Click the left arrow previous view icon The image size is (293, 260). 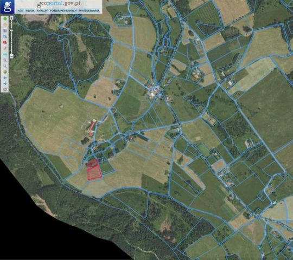(5, 78)
